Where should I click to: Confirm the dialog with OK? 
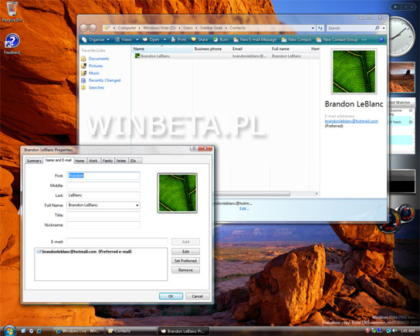[171, 297]
